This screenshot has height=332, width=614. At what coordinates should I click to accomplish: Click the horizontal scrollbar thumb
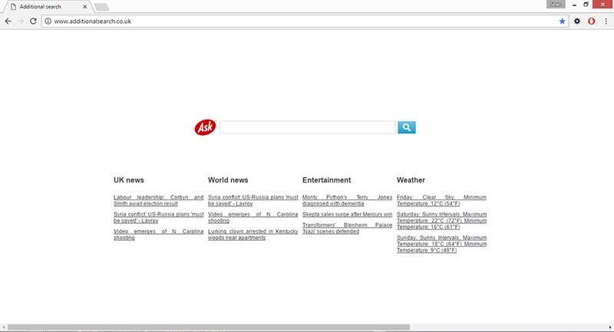[209, 327]
